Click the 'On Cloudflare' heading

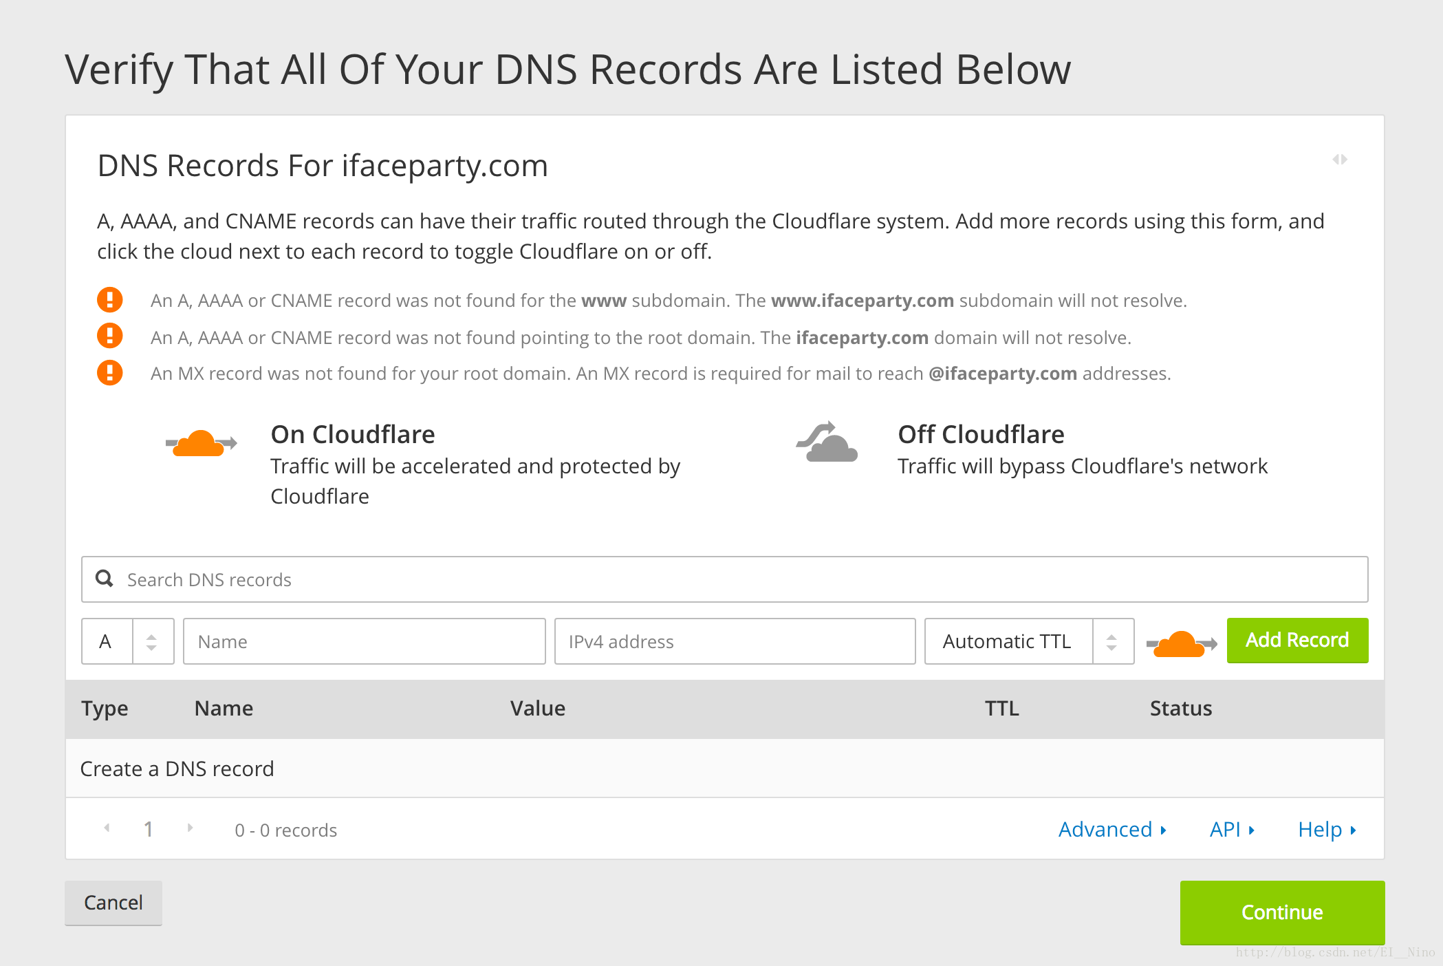353,435
